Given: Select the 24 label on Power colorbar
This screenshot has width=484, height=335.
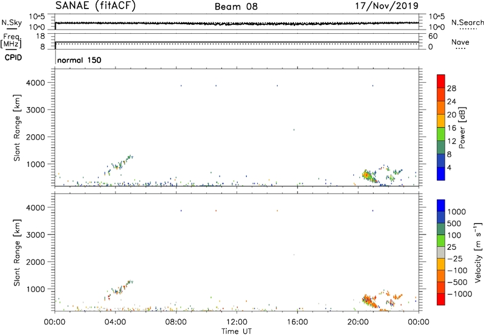Looking at the screenshot, I should [451, 102].
